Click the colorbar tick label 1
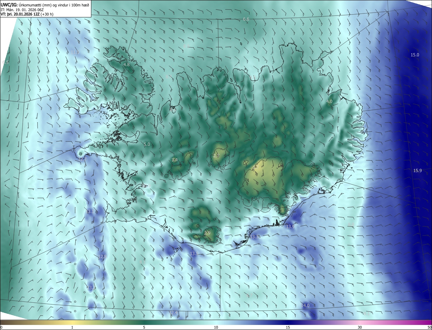This screenshot has height=330, width=432. (x=72, y=327)
